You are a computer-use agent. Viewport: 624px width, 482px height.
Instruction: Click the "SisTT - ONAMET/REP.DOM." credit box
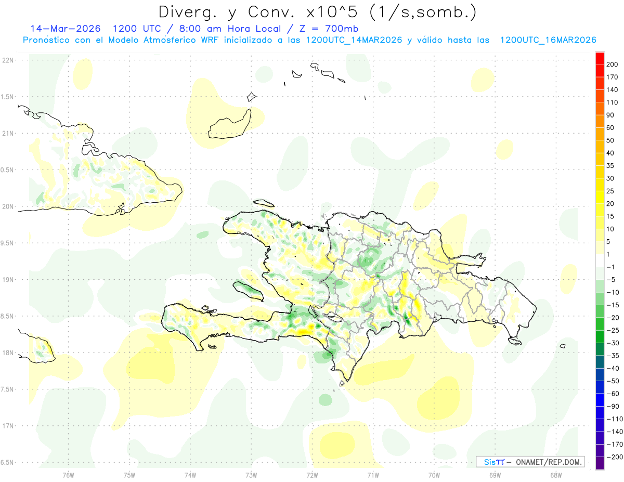pyautogui.click(x=530, y=462)
